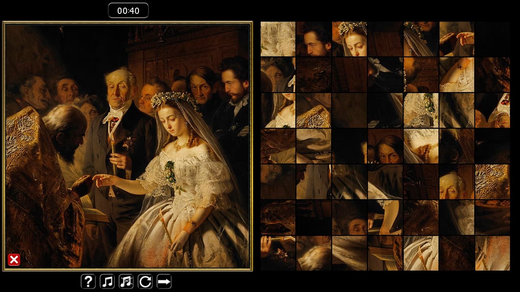Select the piece with two reaching hands

click(457, 39)
